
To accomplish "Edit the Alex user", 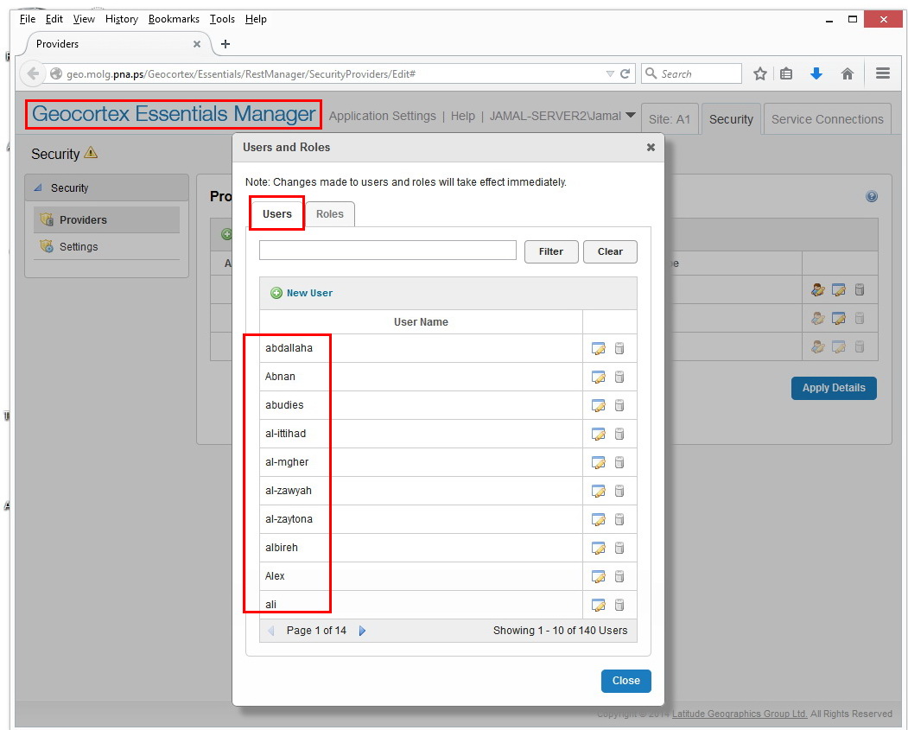I will [598, 576].
